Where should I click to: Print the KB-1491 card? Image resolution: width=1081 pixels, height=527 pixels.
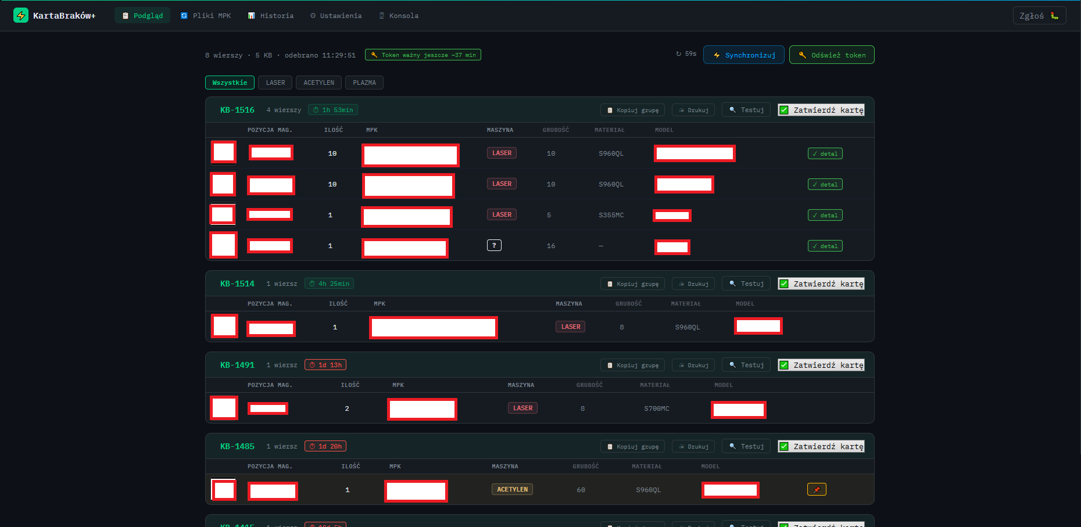pos(693,365)
